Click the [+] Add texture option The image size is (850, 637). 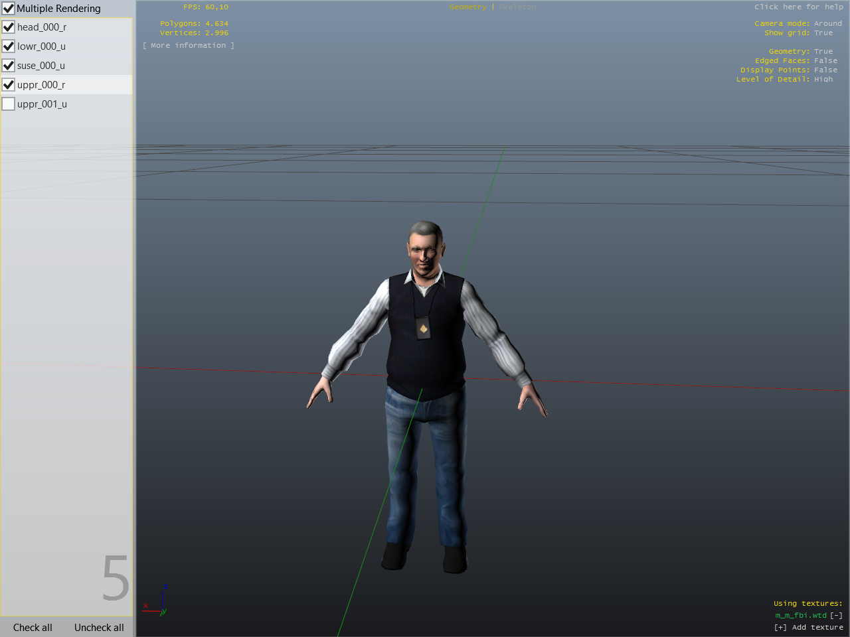coord(808,628)
